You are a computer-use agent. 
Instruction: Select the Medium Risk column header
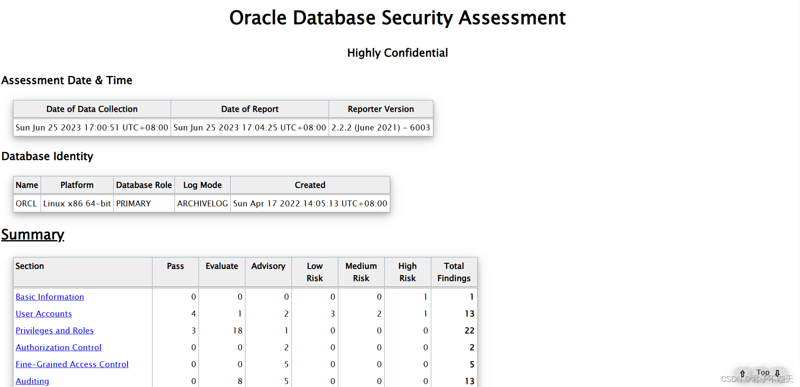362,272
